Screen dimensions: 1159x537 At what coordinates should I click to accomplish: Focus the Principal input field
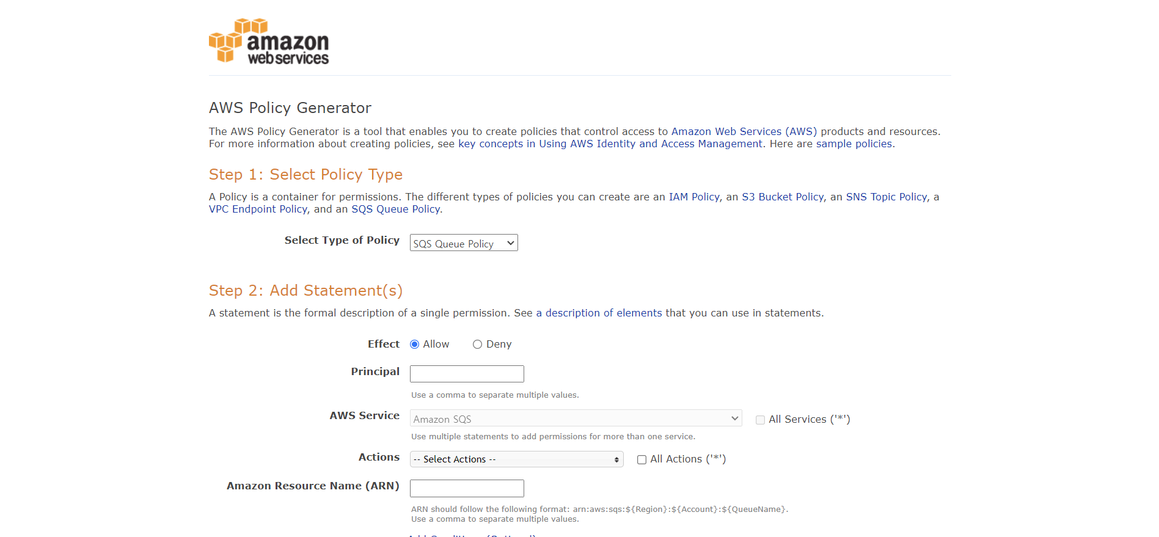click(467, 374)
